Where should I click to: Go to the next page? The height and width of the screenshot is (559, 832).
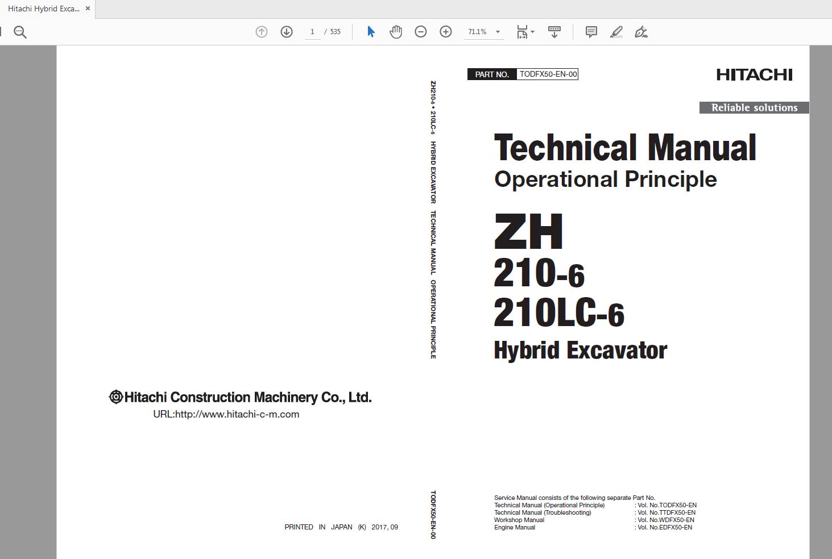click(287, 32)
